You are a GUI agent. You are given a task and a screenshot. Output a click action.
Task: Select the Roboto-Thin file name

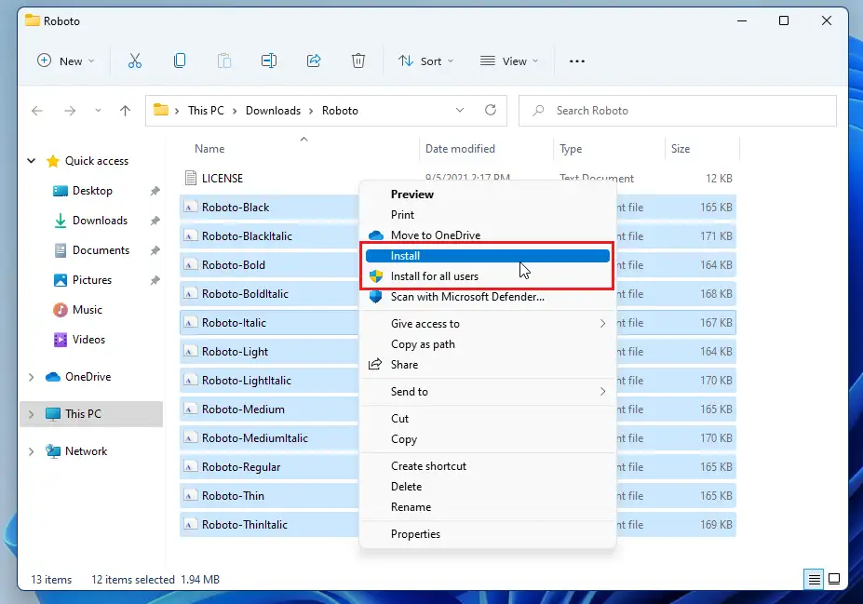[x=233, y=496]
